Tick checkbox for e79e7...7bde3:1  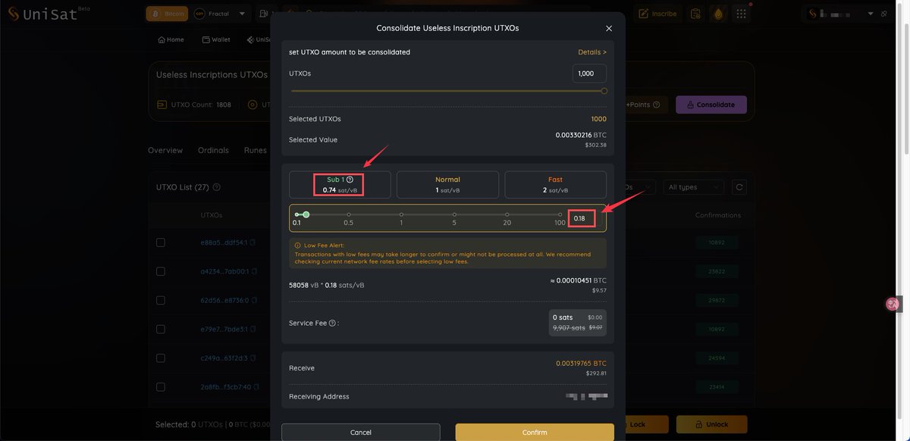pyautogui.click(x=161, y=329)
